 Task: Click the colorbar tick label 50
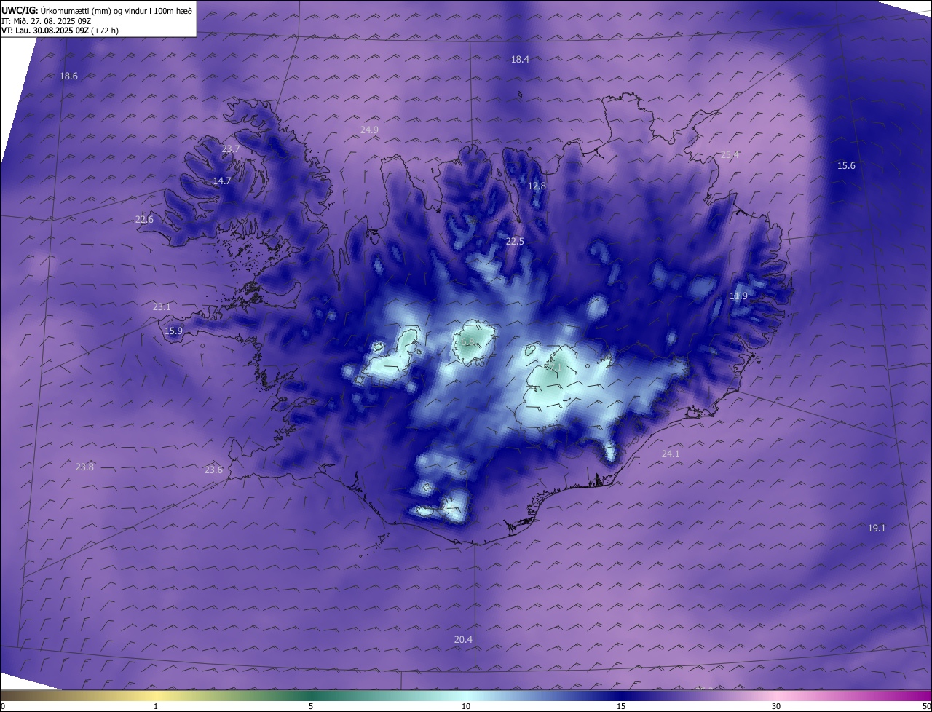[926, 707]
